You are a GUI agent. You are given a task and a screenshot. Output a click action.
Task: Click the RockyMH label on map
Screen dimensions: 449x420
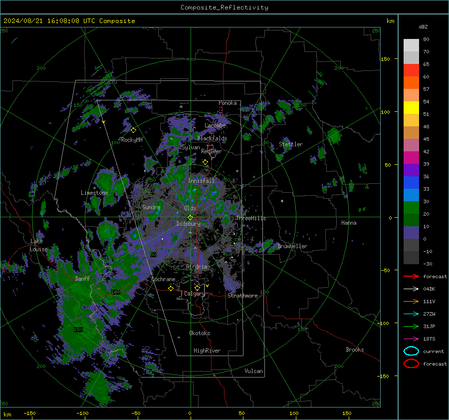132,140
